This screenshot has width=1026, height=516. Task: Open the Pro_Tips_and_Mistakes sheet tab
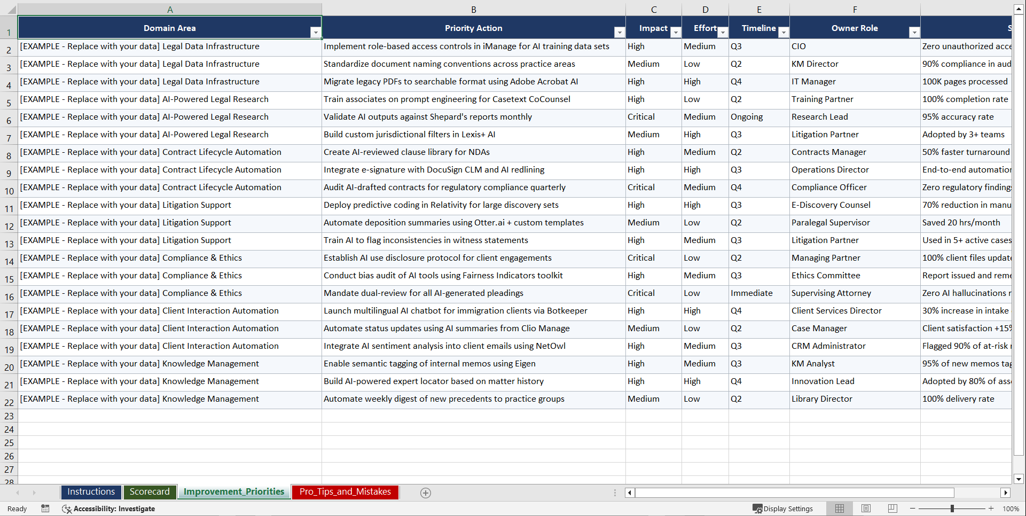pos(344,491)
